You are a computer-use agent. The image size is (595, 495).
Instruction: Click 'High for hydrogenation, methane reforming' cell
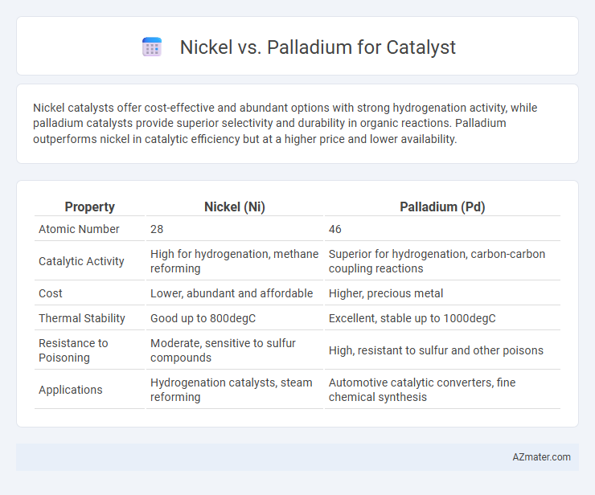coord(235,261)
